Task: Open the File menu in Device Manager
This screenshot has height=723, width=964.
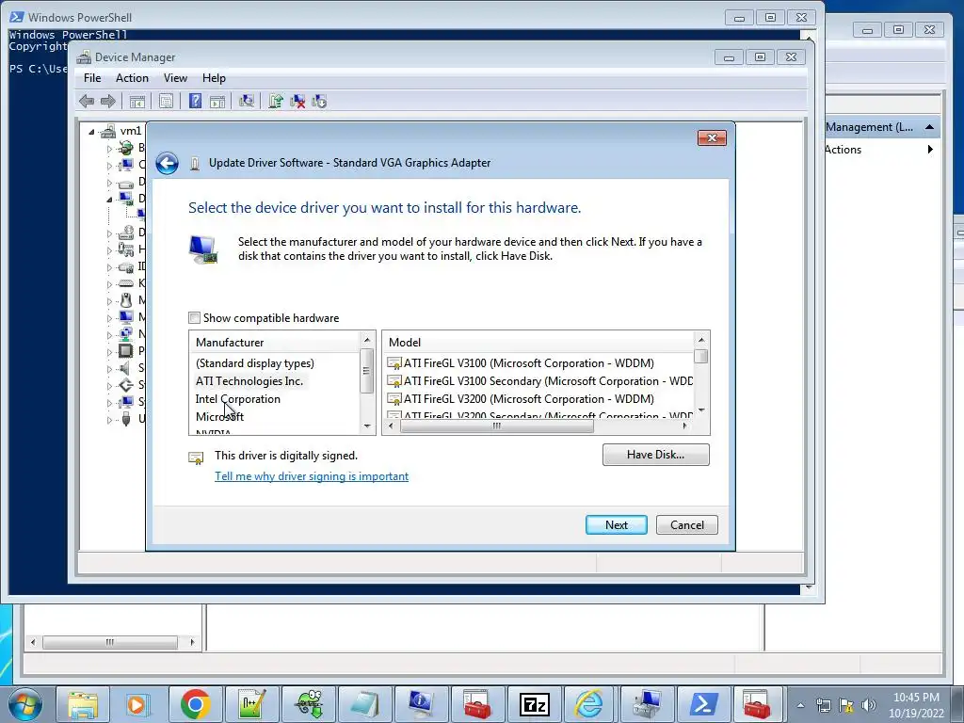Action: (92, 78)
